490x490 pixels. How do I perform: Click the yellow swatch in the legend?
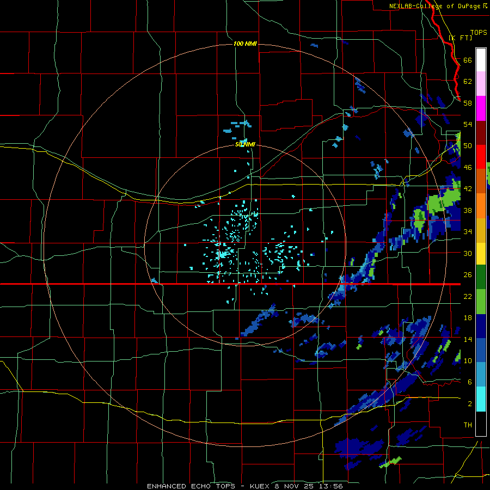481,253
